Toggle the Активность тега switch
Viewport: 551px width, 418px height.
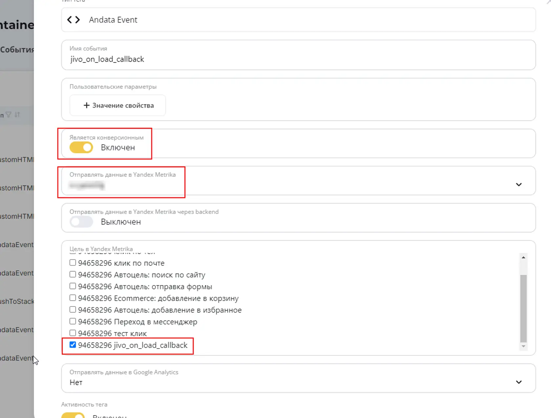click(73, 415)
